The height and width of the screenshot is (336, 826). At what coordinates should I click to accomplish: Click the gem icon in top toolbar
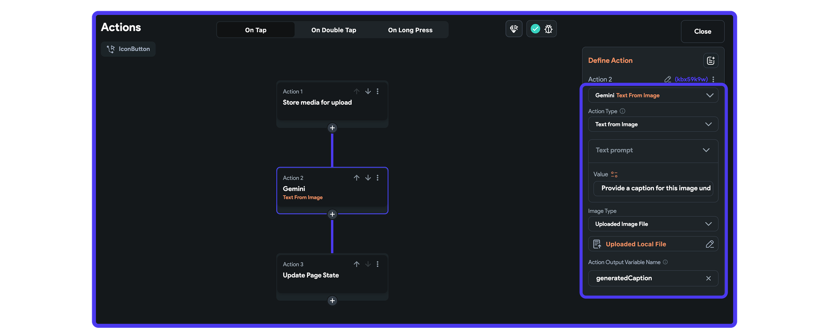click(x=514, y=29)
